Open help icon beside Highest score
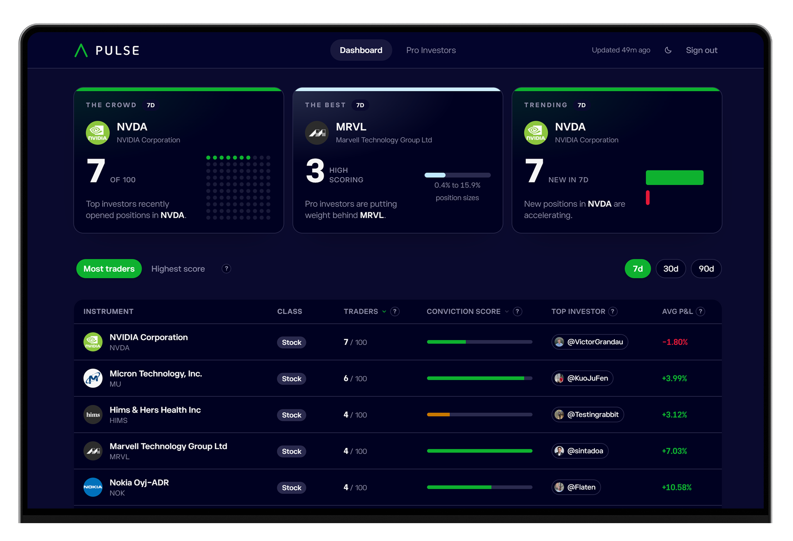Viewport: 793px width, 541px height. [x=226, y=269]
